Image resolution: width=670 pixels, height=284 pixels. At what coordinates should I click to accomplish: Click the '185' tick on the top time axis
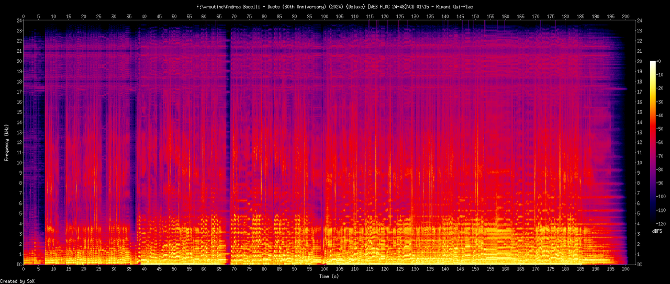[x=580, y=17]
